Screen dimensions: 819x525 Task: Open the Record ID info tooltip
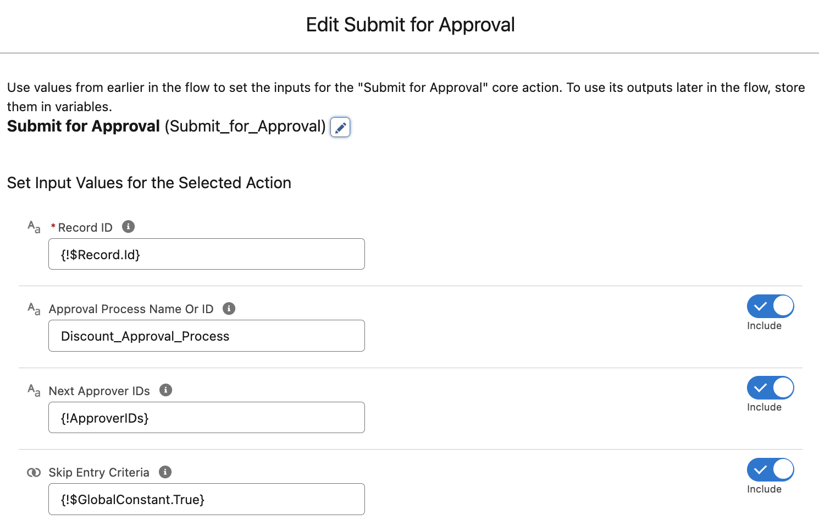coord(128,226)
